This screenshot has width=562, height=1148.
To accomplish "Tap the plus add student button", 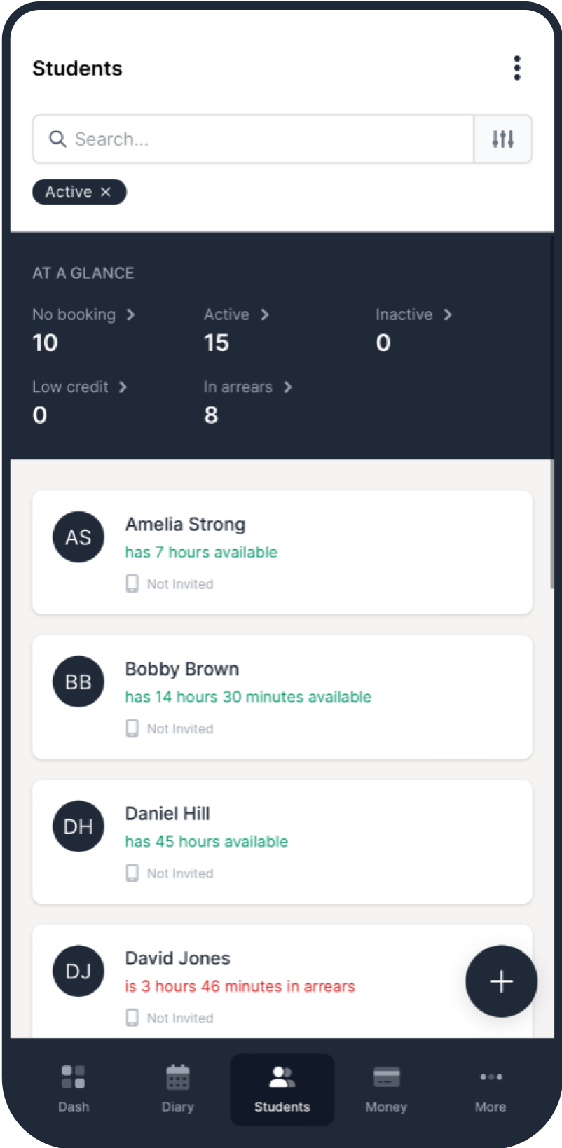I will [501, 981].
